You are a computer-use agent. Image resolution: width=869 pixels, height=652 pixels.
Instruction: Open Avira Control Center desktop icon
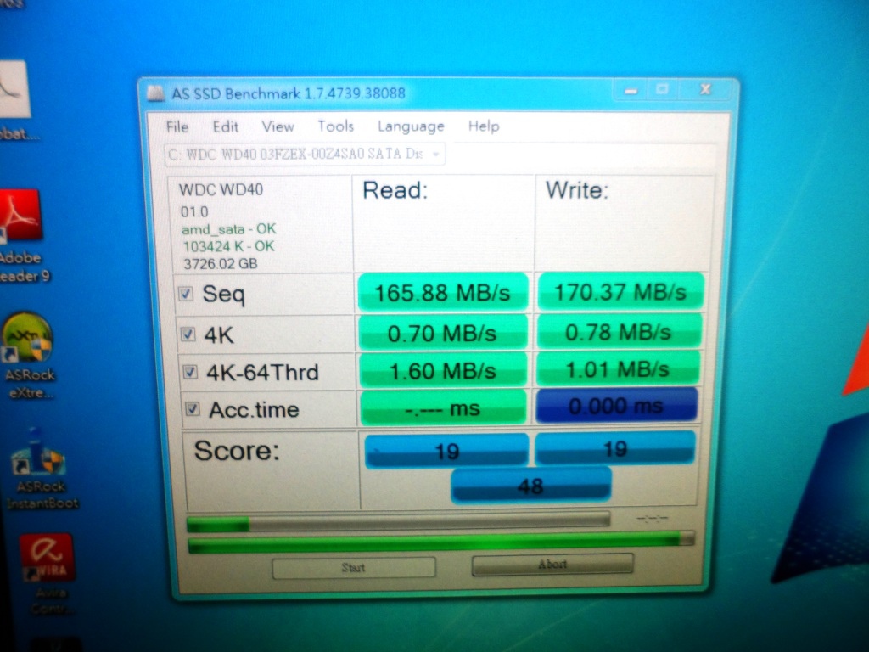click(48, 574)
